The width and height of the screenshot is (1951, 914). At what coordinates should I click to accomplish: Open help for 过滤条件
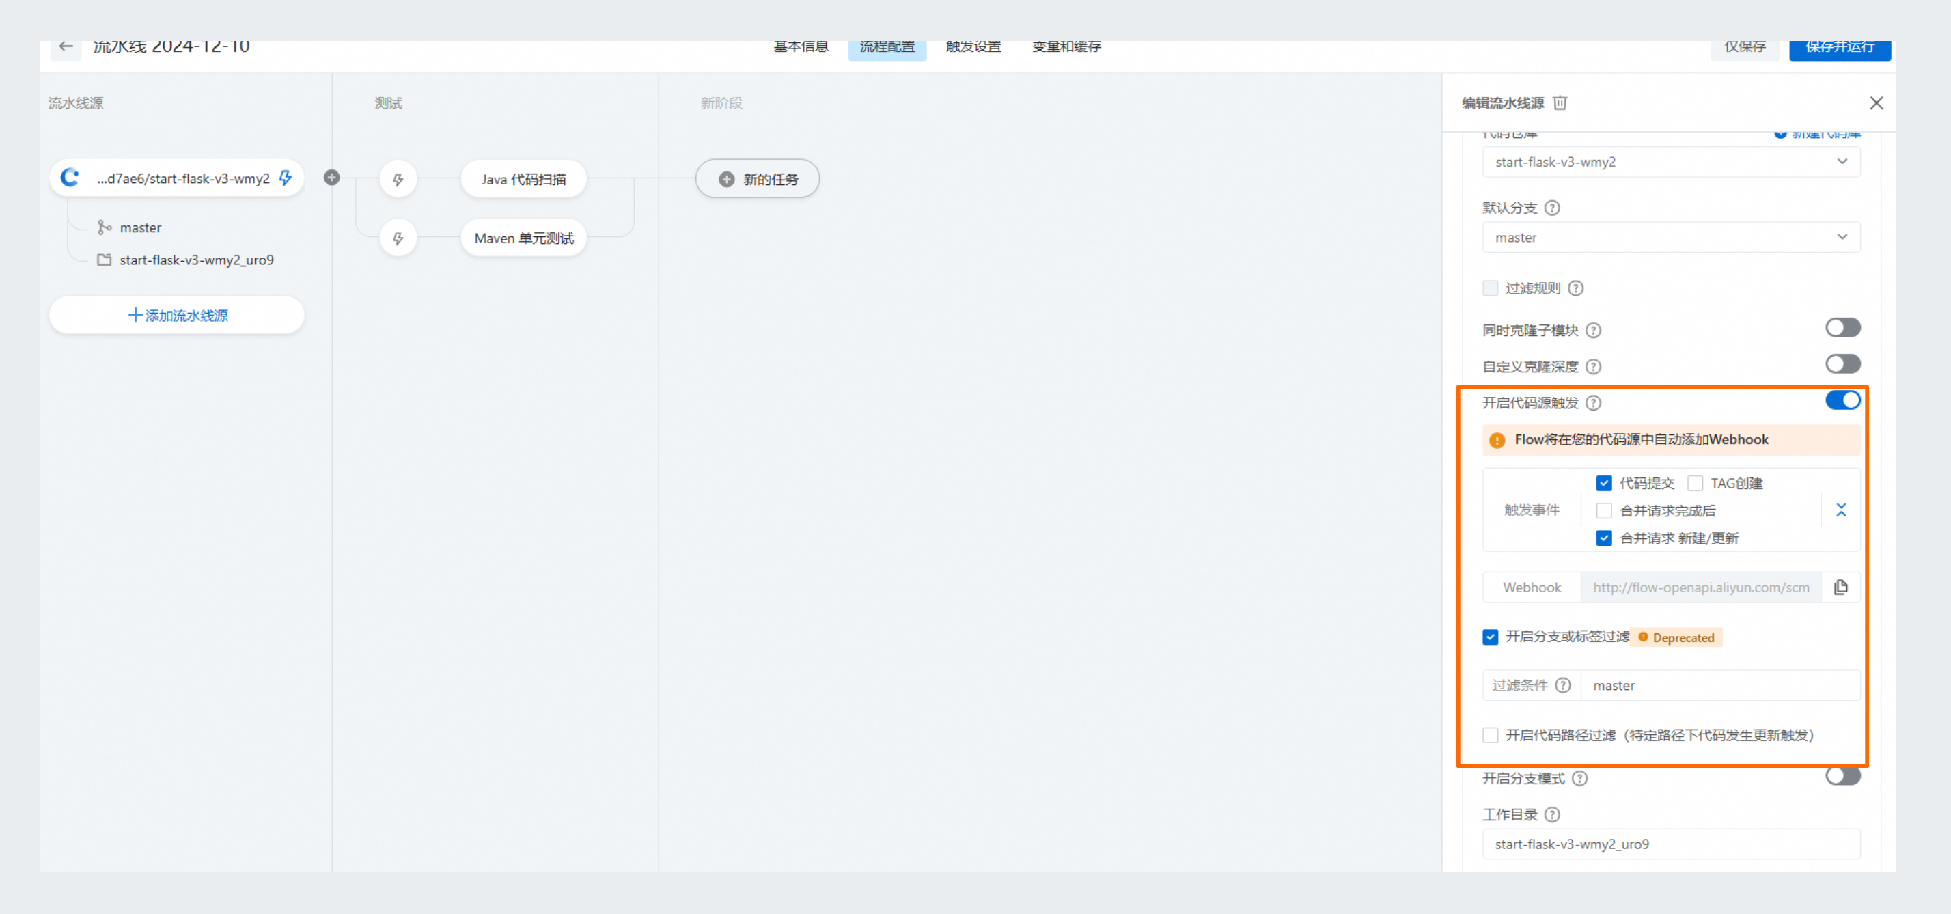1563,685
